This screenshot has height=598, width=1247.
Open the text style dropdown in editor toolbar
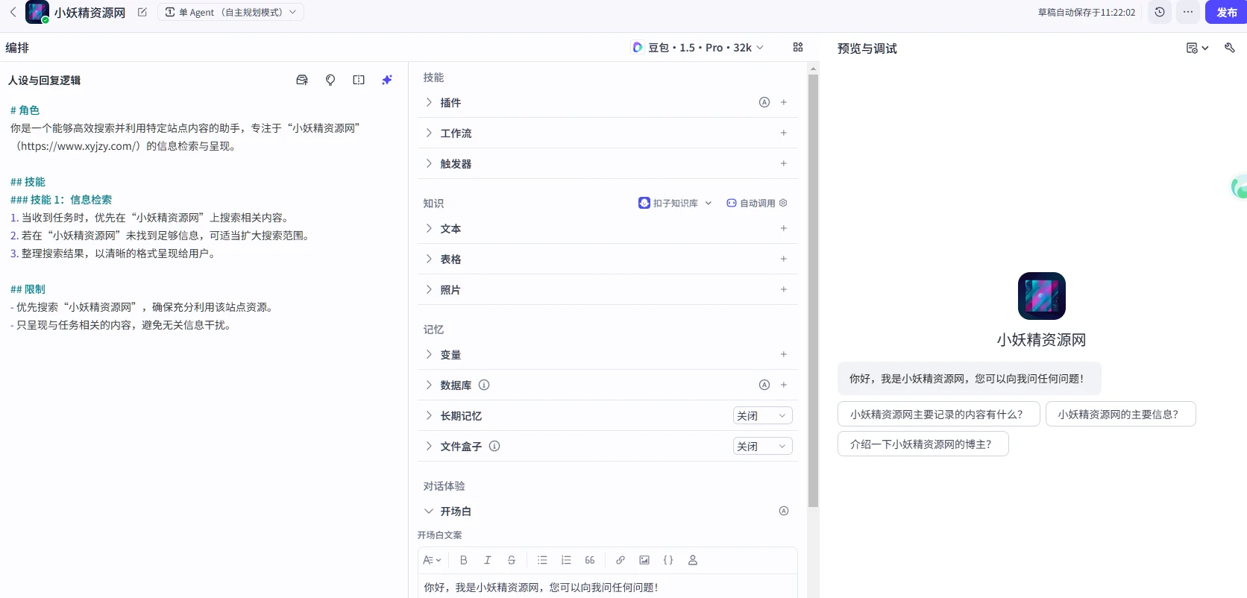coord(432,560)
